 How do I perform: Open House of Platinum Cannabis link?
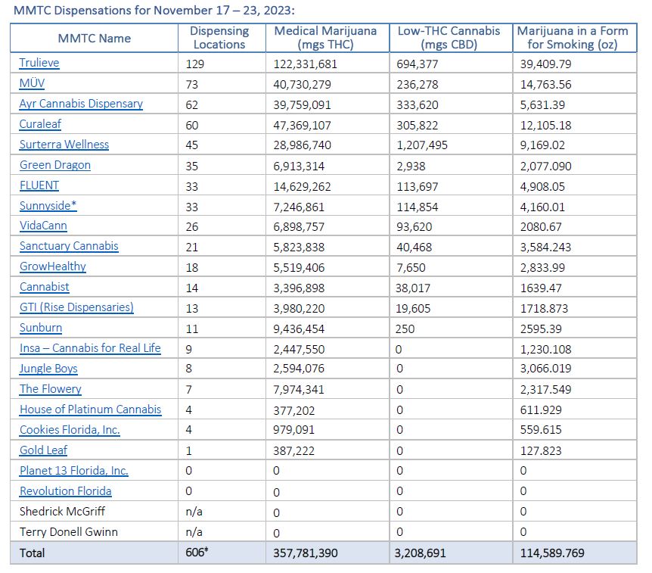(x=90, y=410)
